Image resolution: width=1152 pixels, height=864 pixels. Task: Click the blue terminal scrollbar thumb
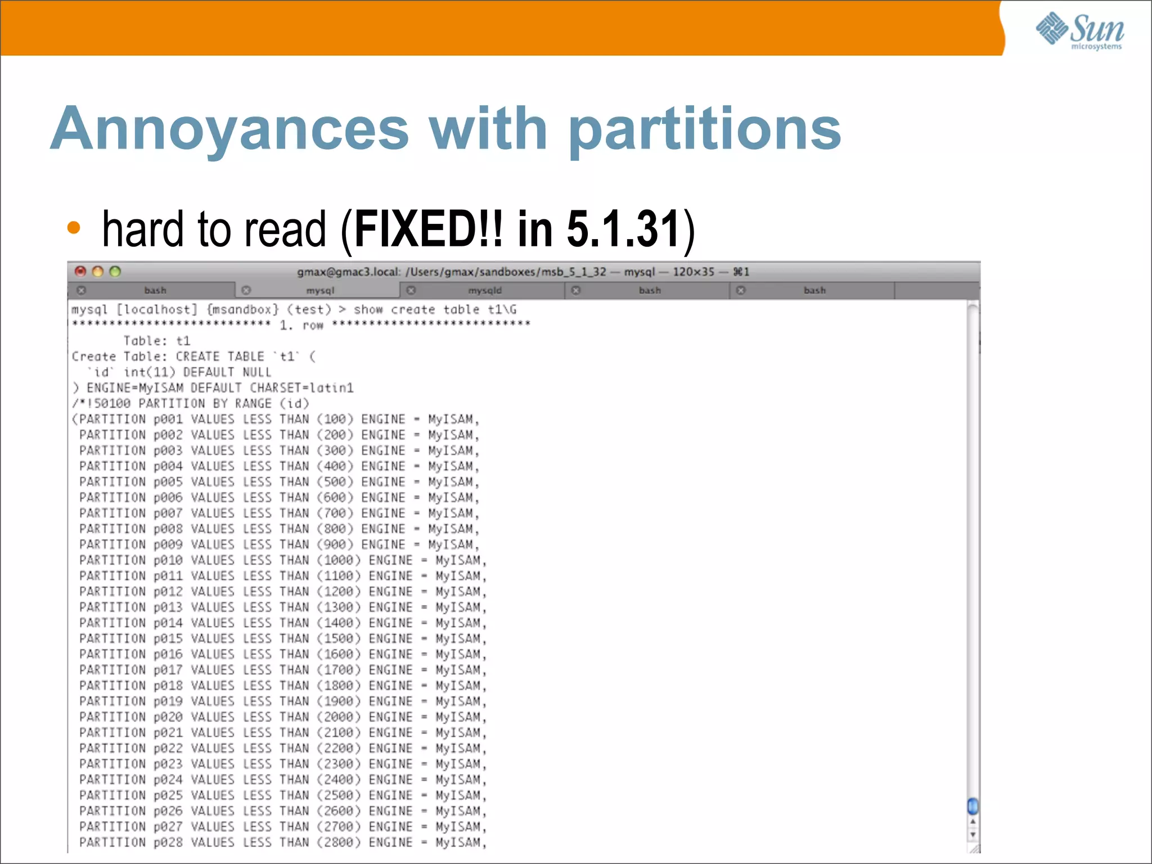[x=973, y=806]
